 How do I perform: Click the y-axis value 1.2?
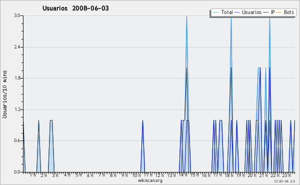[17, 109]
